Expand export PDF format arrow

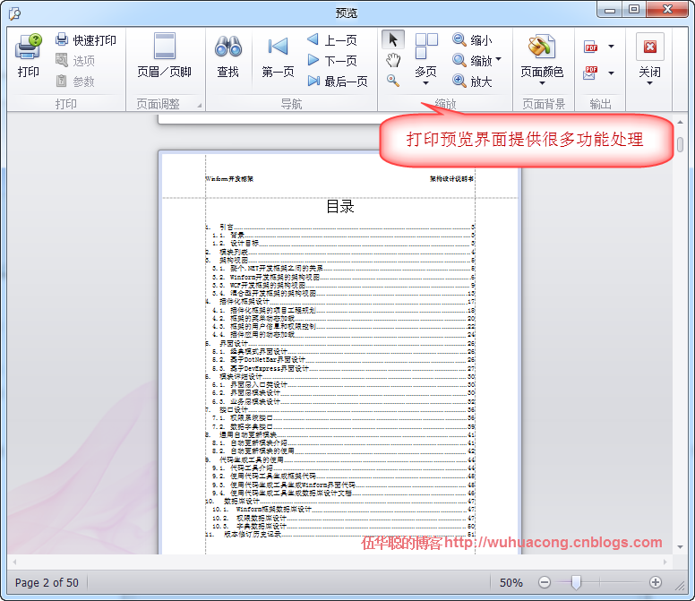(x=611, y=46)
